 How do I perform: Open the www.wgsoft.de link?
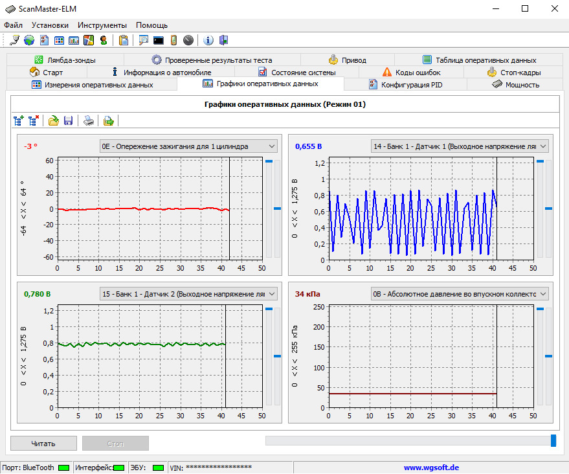coord(431,468)
